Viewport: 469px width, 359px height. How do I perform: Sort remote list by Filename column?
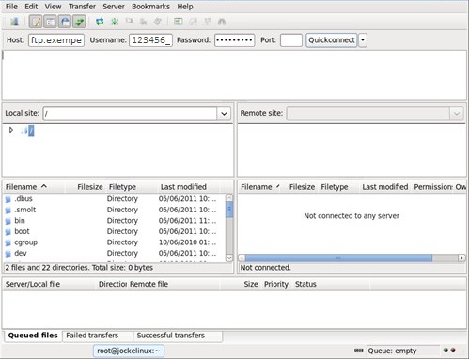pos(261,187)
